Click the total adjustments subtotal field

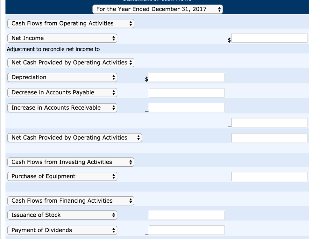(269, 123)
